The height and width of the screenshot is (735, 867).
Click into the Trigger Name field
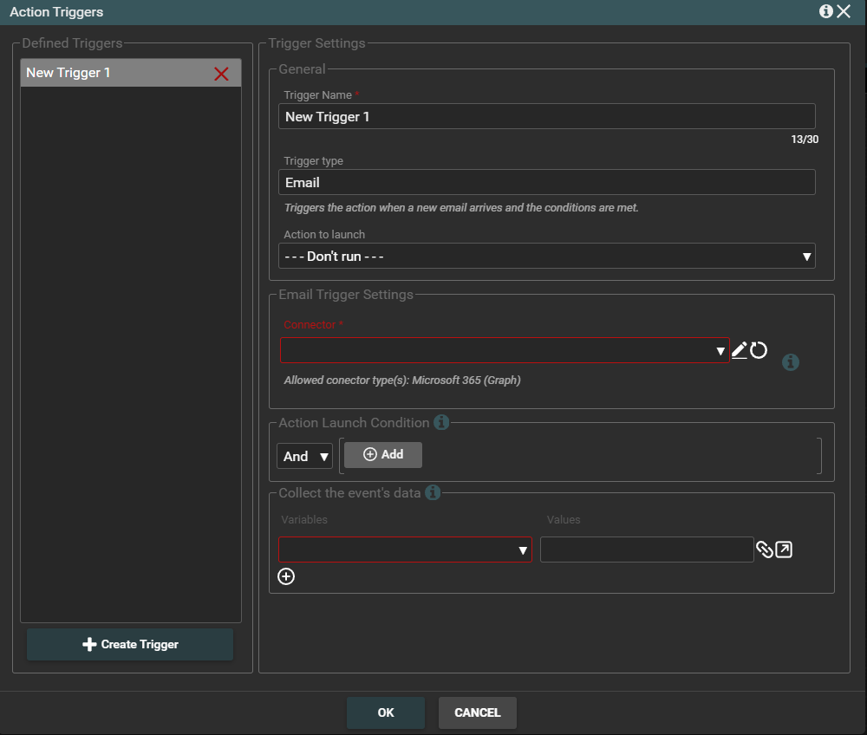(546, 117)
